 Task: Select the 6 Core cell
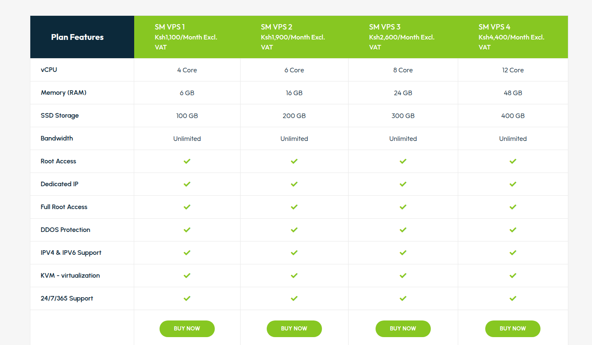294,70
